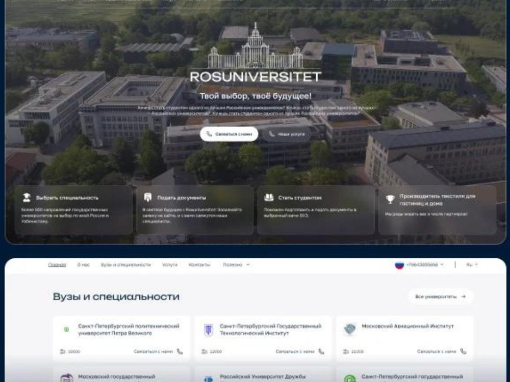Viewport: 510px width, 382px height.
Task: Click the price icon on the Технологический Институт card
Action: (205, 351)
